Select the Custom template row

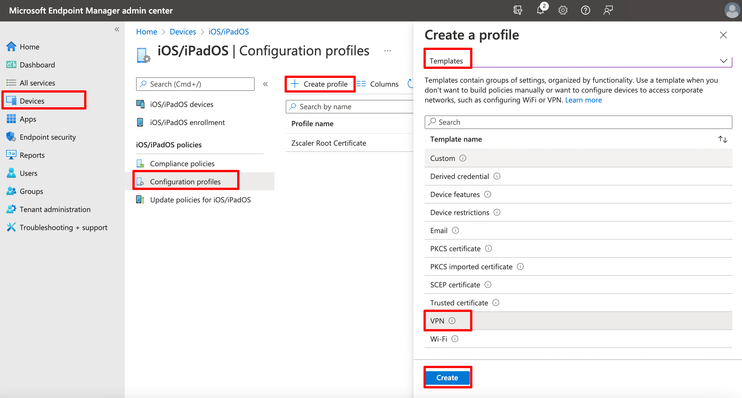(x=442, y=158)
